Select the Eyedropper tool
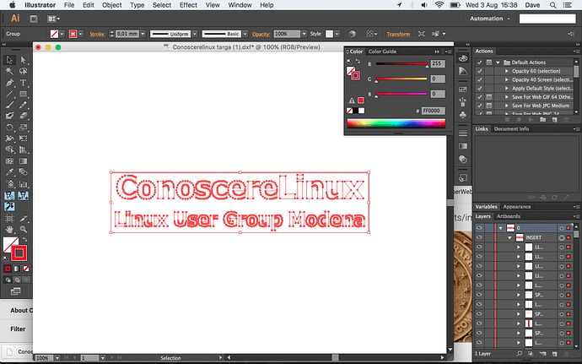 [x=9, y=172]
